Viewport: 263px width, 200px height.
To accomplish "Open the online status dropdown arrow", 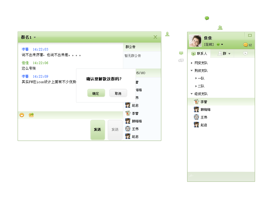I will (222, 44).
